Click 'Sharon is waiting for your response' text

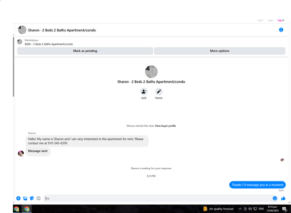(151, 168)
